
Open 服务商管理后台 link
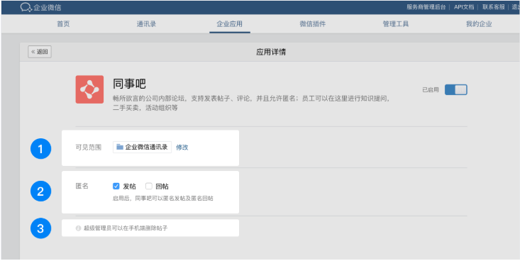tap(426, 7)
